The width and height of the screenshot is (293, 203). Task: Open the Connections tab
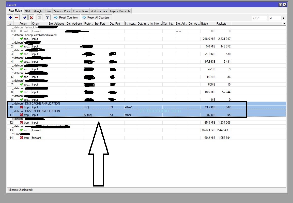[x=81, y=11]
